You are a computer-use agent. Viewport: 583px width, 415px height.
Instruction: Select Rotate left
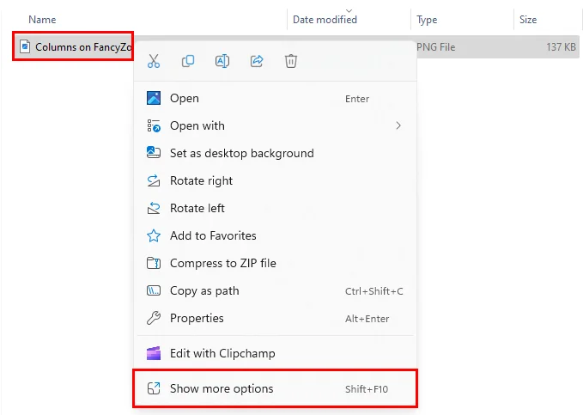tap(197, 208)
